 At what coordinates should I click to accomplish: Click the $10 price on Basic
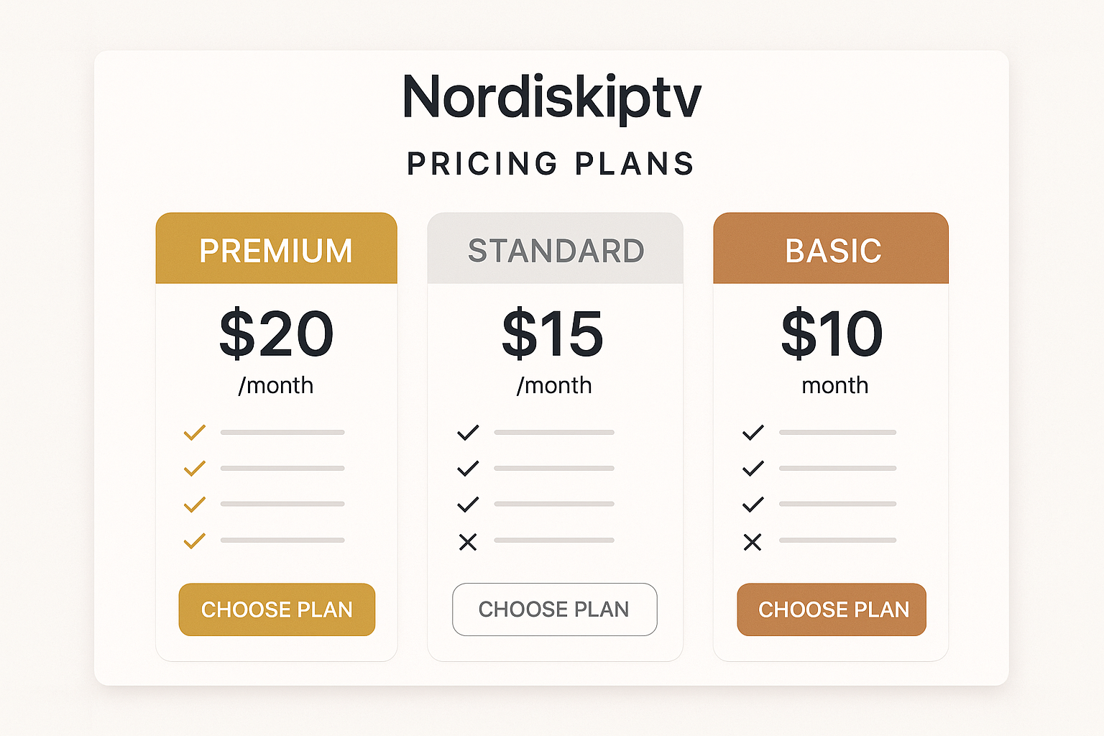(x=832, y=333)
